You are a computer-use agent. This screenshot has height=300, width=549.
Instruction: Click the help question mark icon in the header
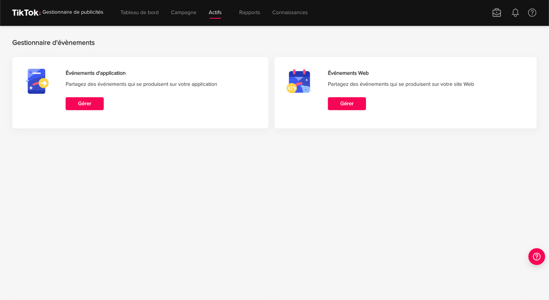(x=532, y=12)
